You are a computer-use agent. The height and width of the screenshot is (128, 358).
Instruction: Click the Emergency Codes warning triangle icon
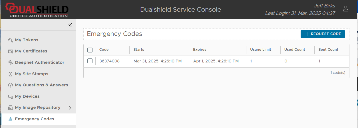point(11,119)
